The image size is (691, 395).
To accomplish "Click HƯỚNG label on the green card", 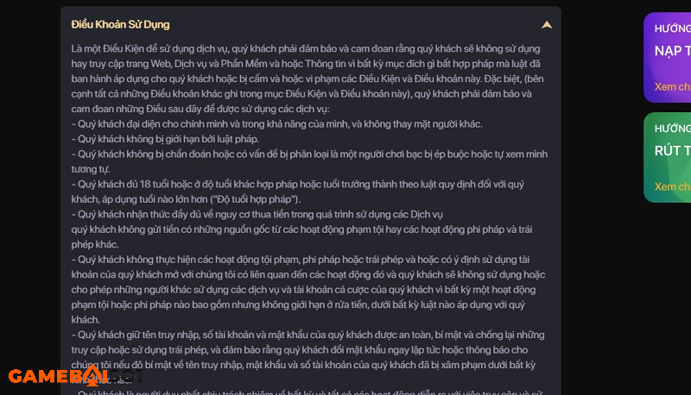I will coord(673,129).
